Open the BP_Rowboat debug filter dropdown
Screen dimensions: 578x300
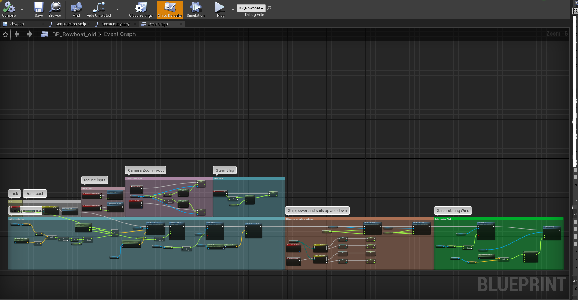pos(251,8)
